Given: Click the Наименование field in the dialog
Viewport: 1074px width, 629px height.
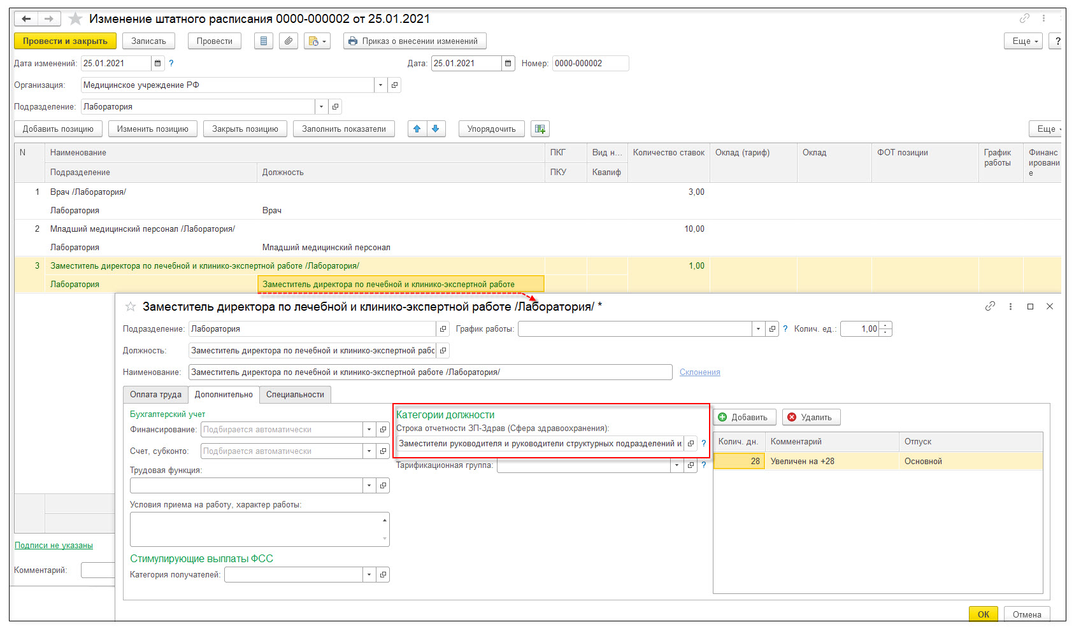Looking at the screenshot, I should [430, 372].
